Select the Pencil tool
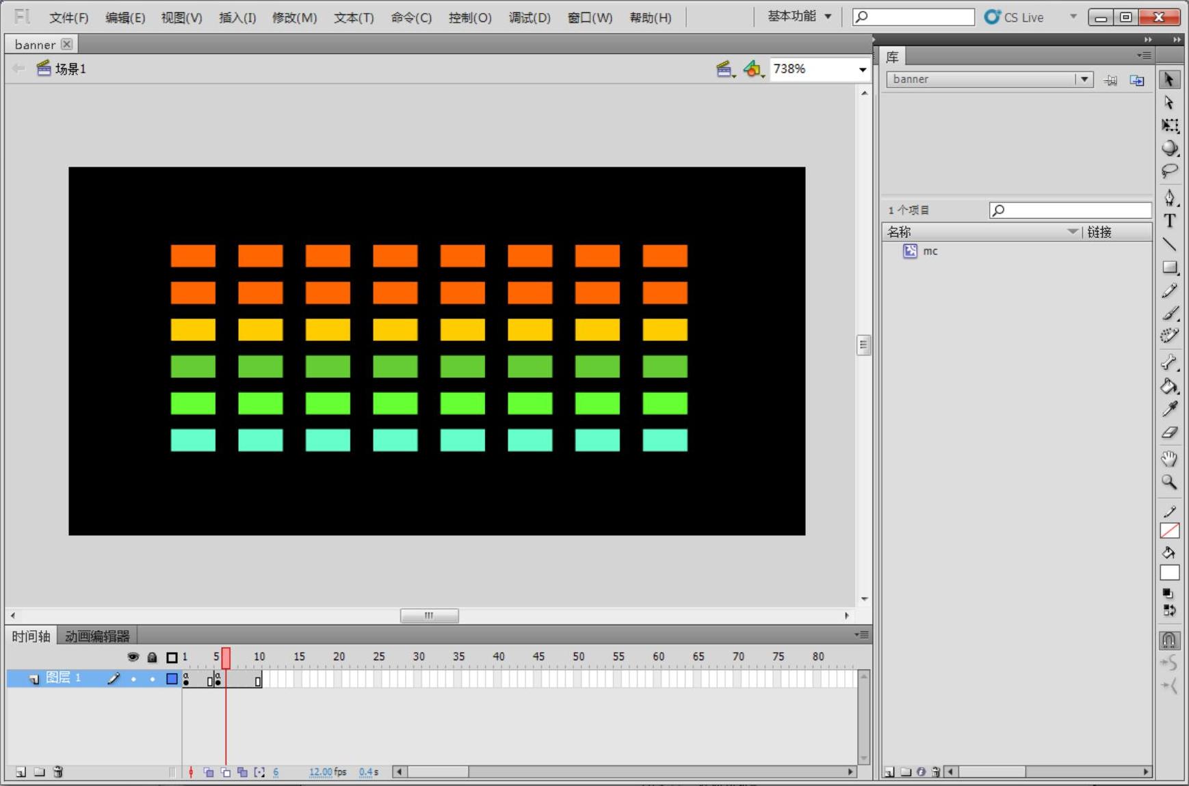Screen dimensions: 1189x786 (x=1169, y=290)
